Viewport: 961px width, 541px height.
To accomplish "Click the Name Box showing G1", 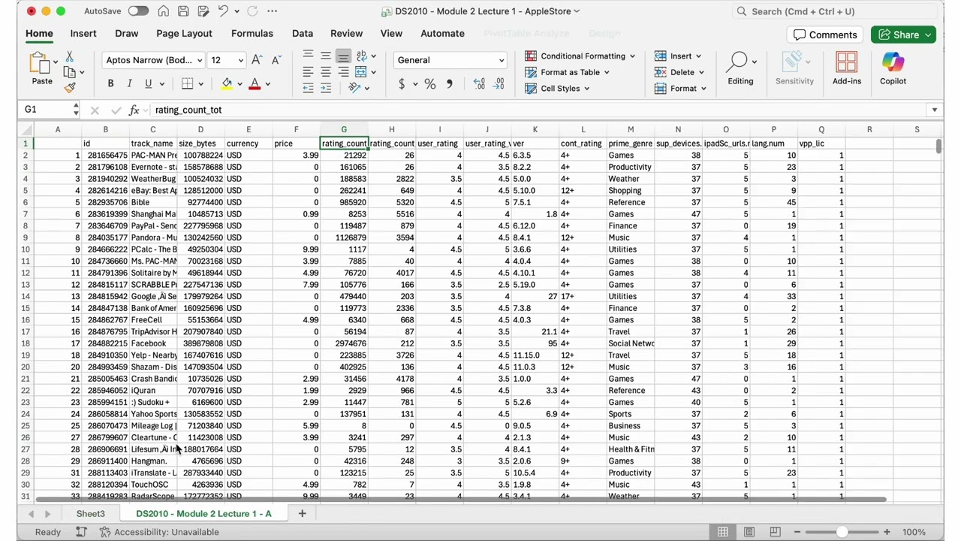I will [47, 110].
